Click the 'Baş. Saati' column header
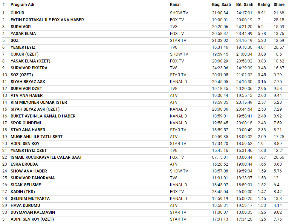 (x=222, y=4)
